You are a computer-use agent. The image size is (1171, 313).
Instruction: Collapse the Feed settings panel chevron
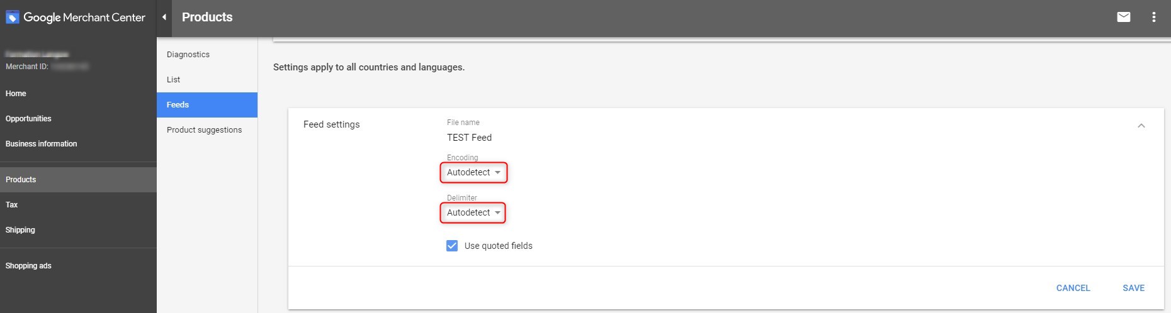coord(1141,126)
